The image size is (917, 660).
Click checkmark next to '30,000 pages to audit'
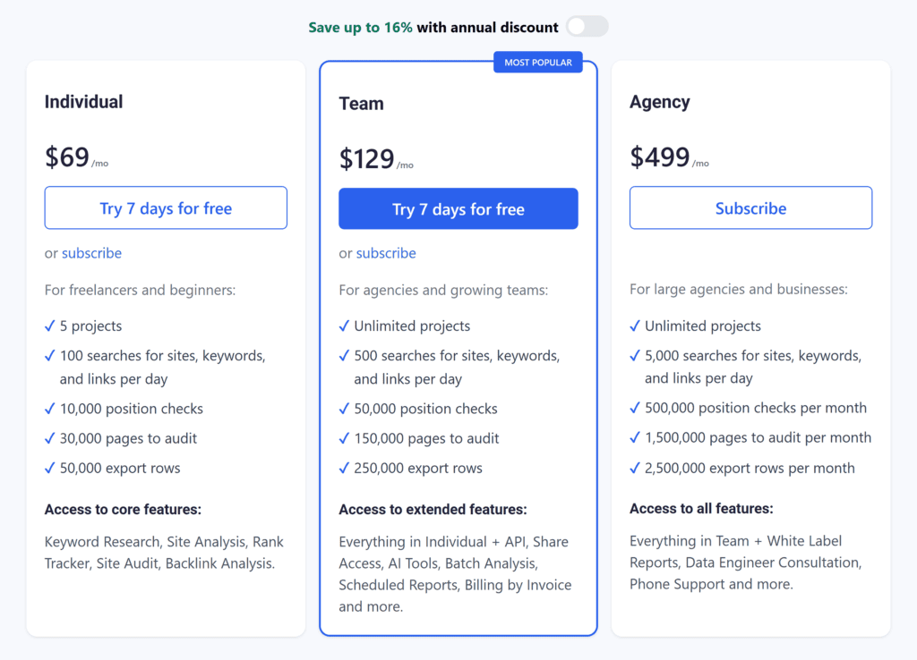click(x=50, y=438)
